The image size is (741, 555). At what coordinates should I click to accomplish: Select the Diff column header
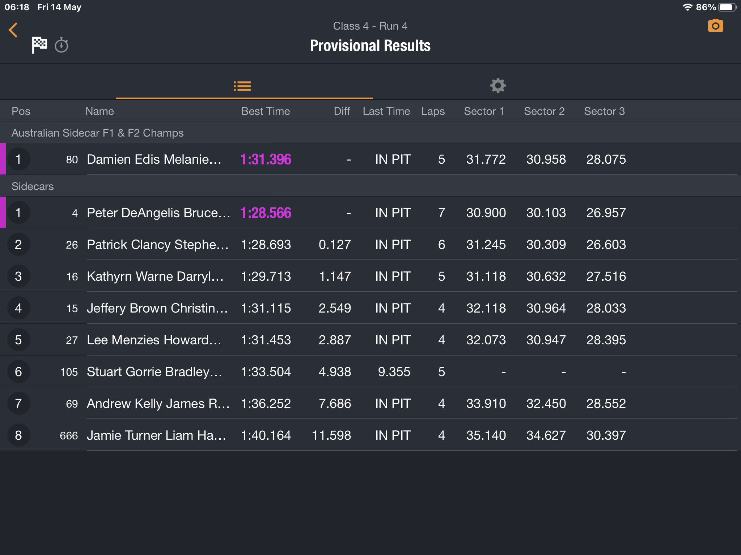pos(342,111)
